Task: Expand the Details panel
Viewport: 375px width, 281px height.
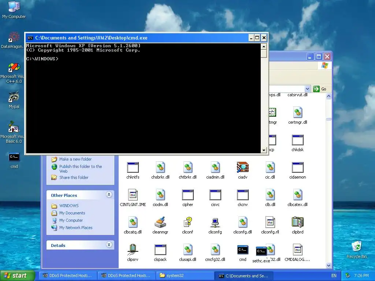Action: click(x=109, y=245)
